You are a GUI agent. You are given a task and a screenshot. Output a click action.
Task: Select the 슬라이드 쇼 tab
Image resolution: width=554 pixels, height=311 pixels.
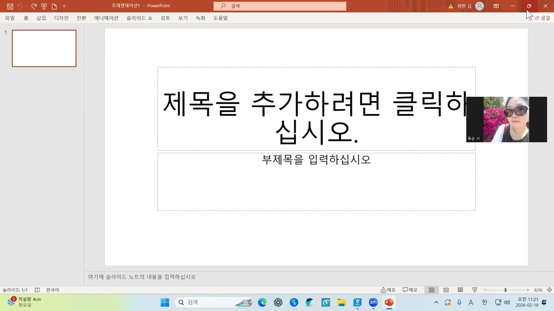click(139, 18)
